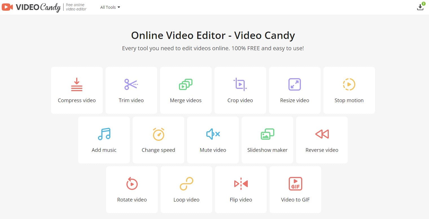The image size is (429, 219).
Task: Click the 'Online Video Editor - Video Candy' heading
Action: 213,36
